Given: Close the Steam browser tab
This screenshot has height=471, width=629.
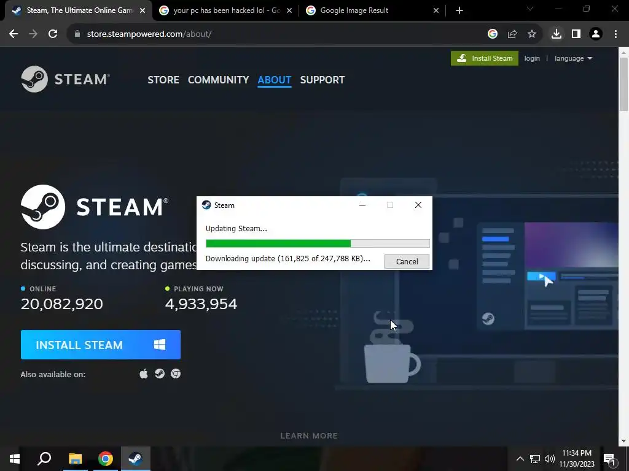Looking at the screenshot, I should 143,10.
